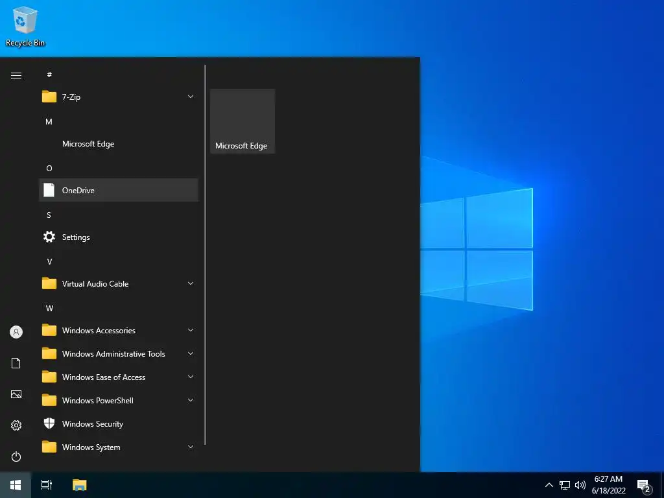Click the Windows System folder icon
This screenshot has height=498, width=664.
pyautogui.click(x=49, y=447)
